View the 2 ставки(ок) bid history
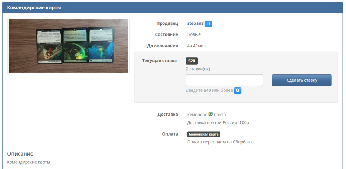 coord(198,69)
